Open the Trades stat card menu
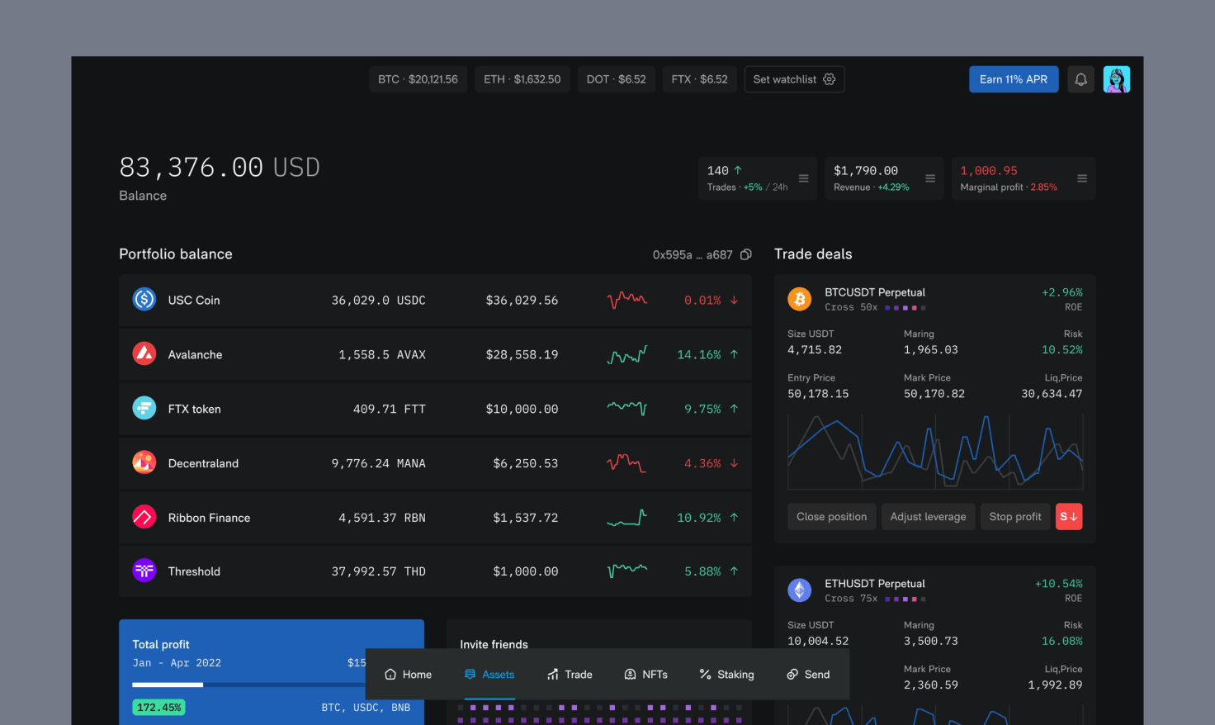Screen dimensions: 1215x725 click(803, 178)
